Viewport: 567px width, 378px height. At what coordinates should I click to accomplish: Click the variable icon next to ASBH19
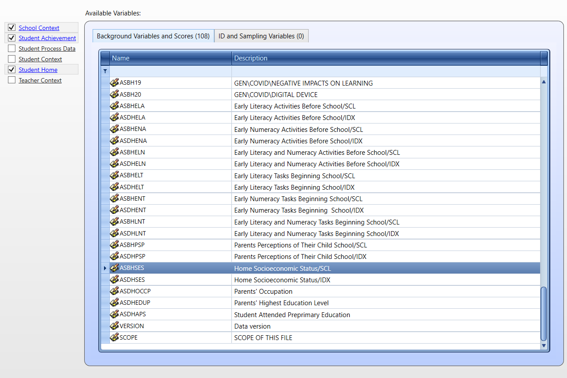(114, 82)
